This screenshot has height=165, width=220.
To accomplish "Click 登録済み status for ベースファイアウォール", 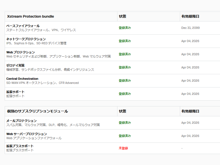I will click(125, 28).
